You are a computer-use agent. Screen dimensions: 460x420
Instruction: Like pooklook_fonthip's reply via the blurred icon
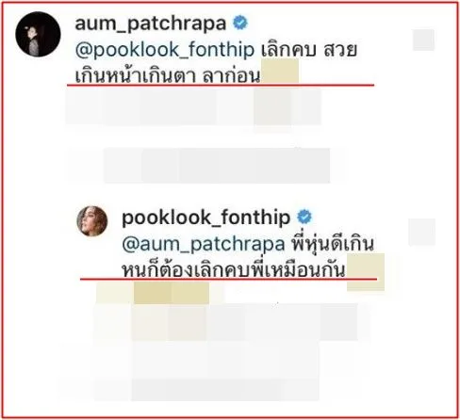click(421, 232)
